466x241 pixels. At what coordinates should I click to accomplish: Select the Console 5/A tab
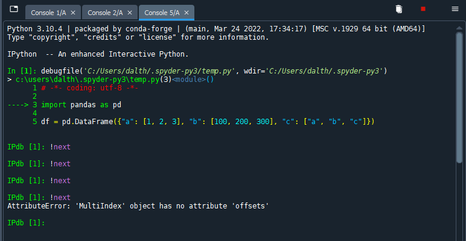(x=162, y=13)
